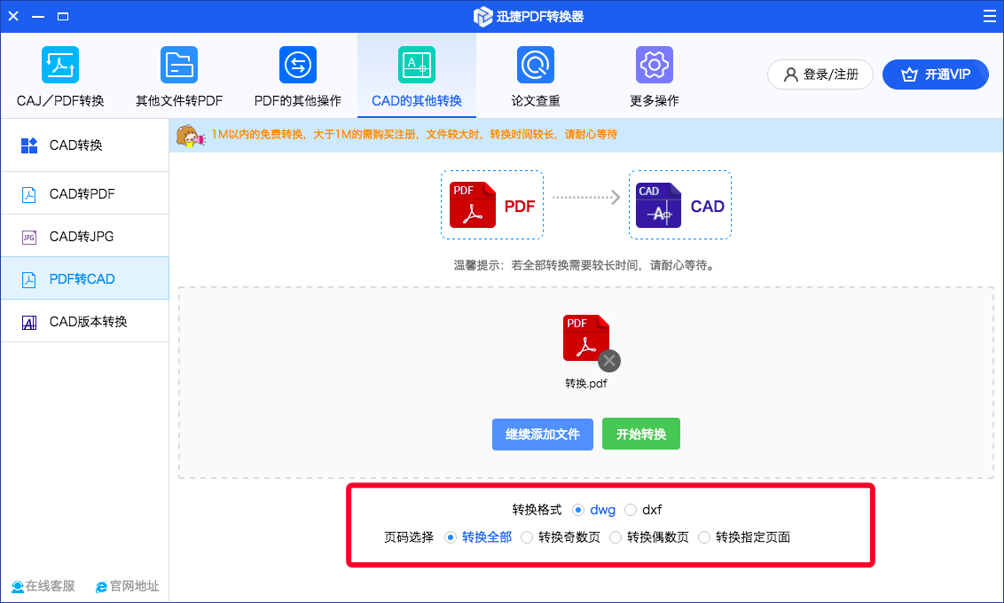This screenshot has height=603, width=1004.
Task: Open CAD转JPG sidebar item
Action: [85, 236]
